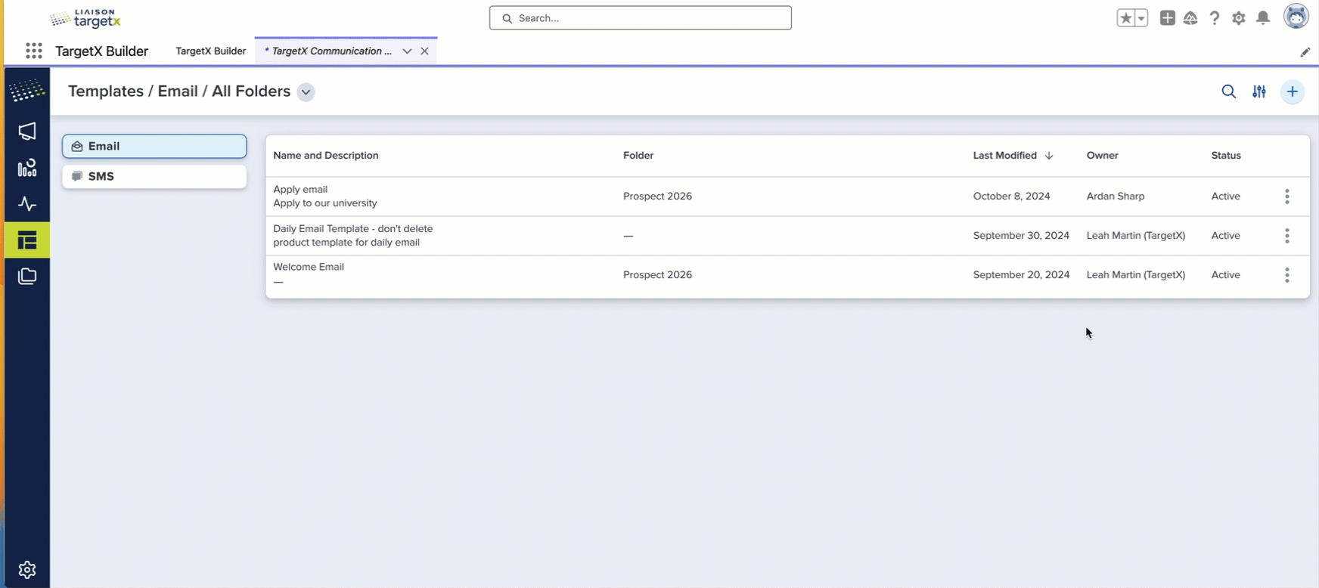
Task: Open the folders icon in sidebar
Action: 27,277
